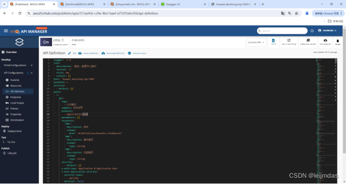Click the Edit pencil icon
This screenshot has width=346, height=184.
click(69, 53)
